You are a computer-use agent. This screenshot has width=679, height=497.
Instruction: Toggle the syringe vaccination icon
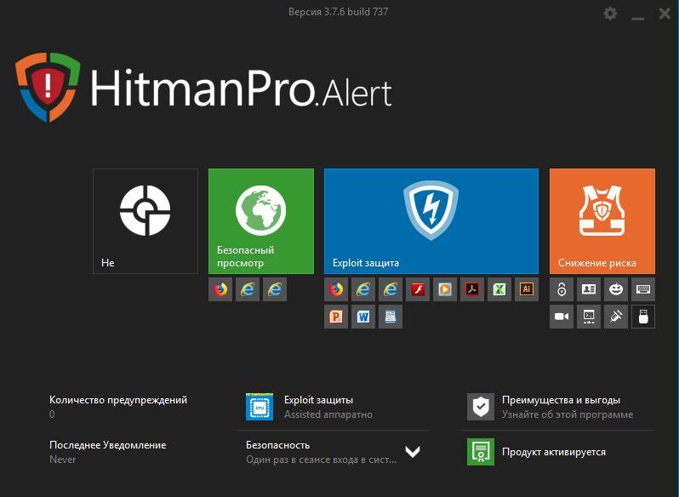tap(616, 317)
